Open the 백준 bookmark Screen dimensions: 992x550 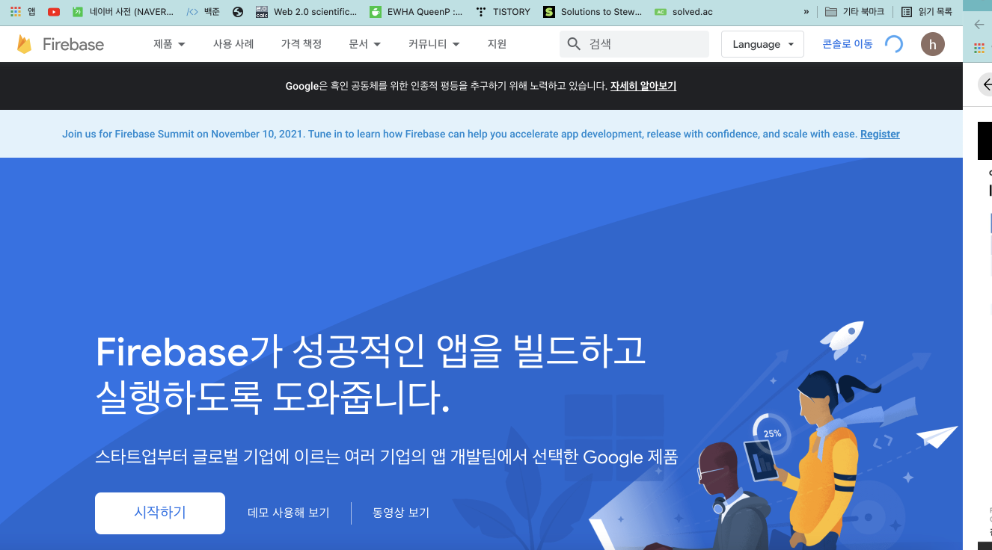[203, 11]
